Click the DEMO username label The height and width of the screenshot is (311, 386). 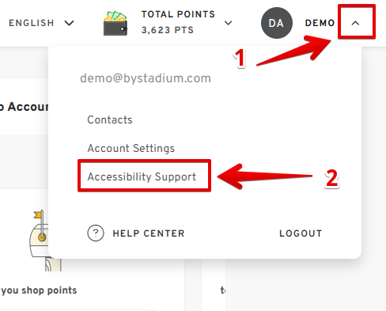click(320, 23)
